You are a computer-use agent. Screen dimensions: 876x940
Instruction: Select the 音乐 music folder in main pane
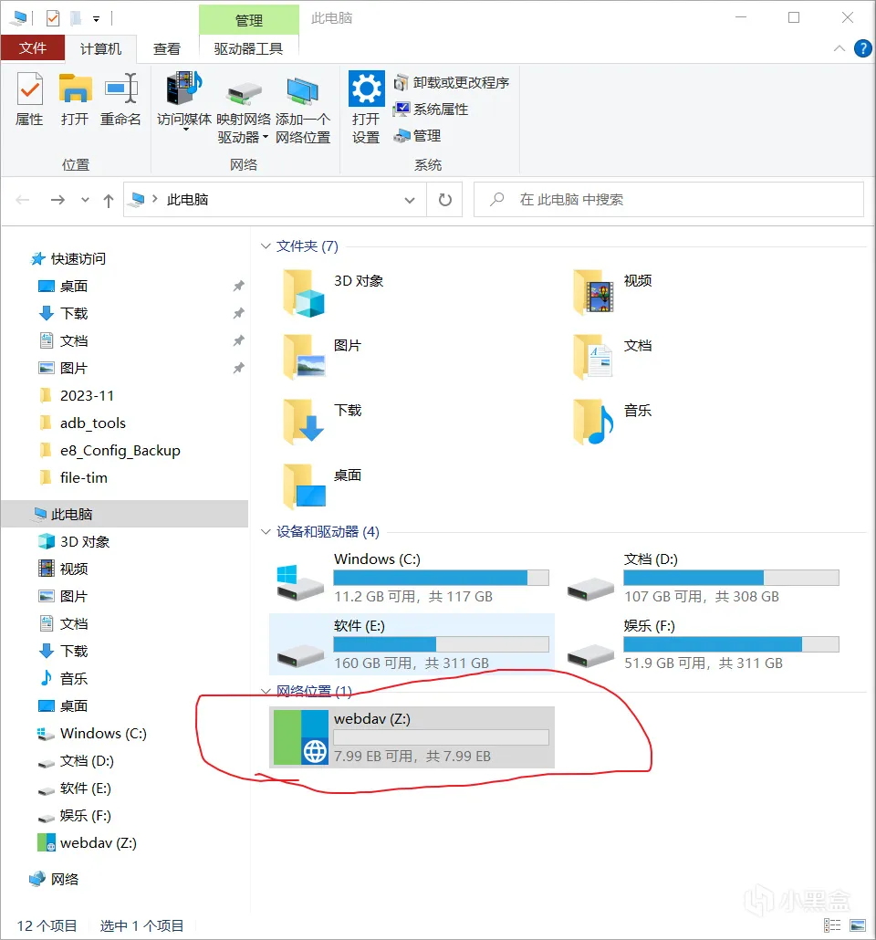coord(613,422)
